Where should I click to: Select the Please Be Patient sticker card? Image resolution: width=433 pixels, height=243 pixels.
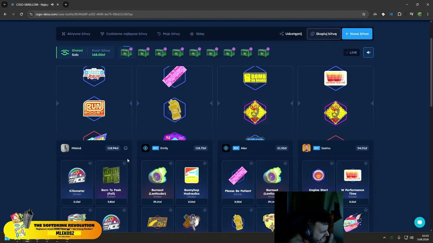tap(238, 183)
